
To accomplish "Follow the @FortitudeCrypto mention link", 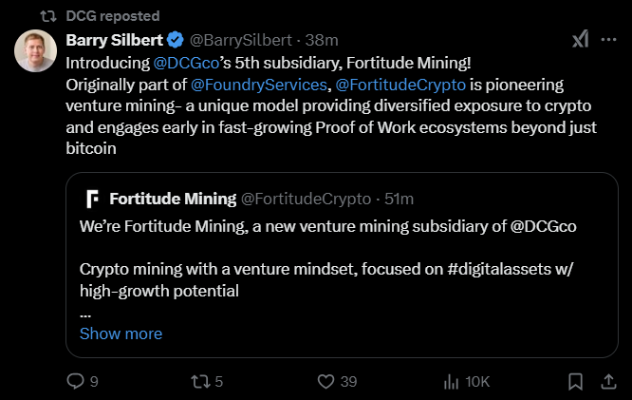I will [400, 83].
